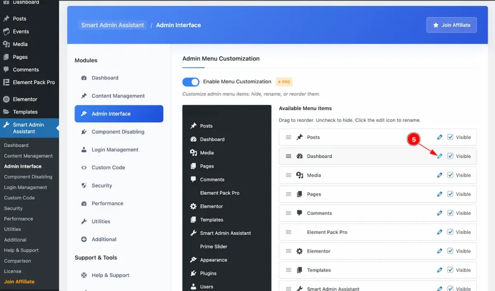Click the edit pencil icon for Templates row
495x291 pixels.
(439, 270)
